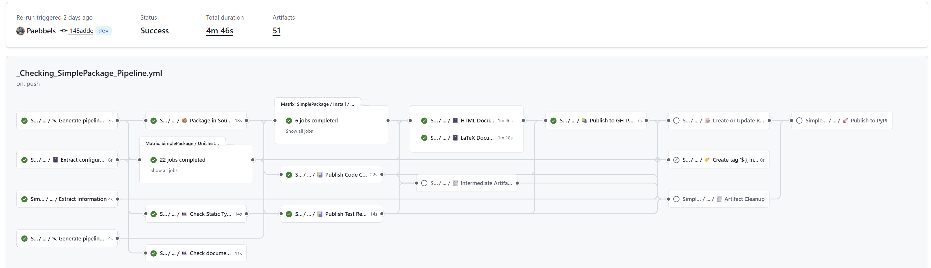Open the LaTeX Documentation job
Viewport: 931px width, 268px height.
point(476,138)
